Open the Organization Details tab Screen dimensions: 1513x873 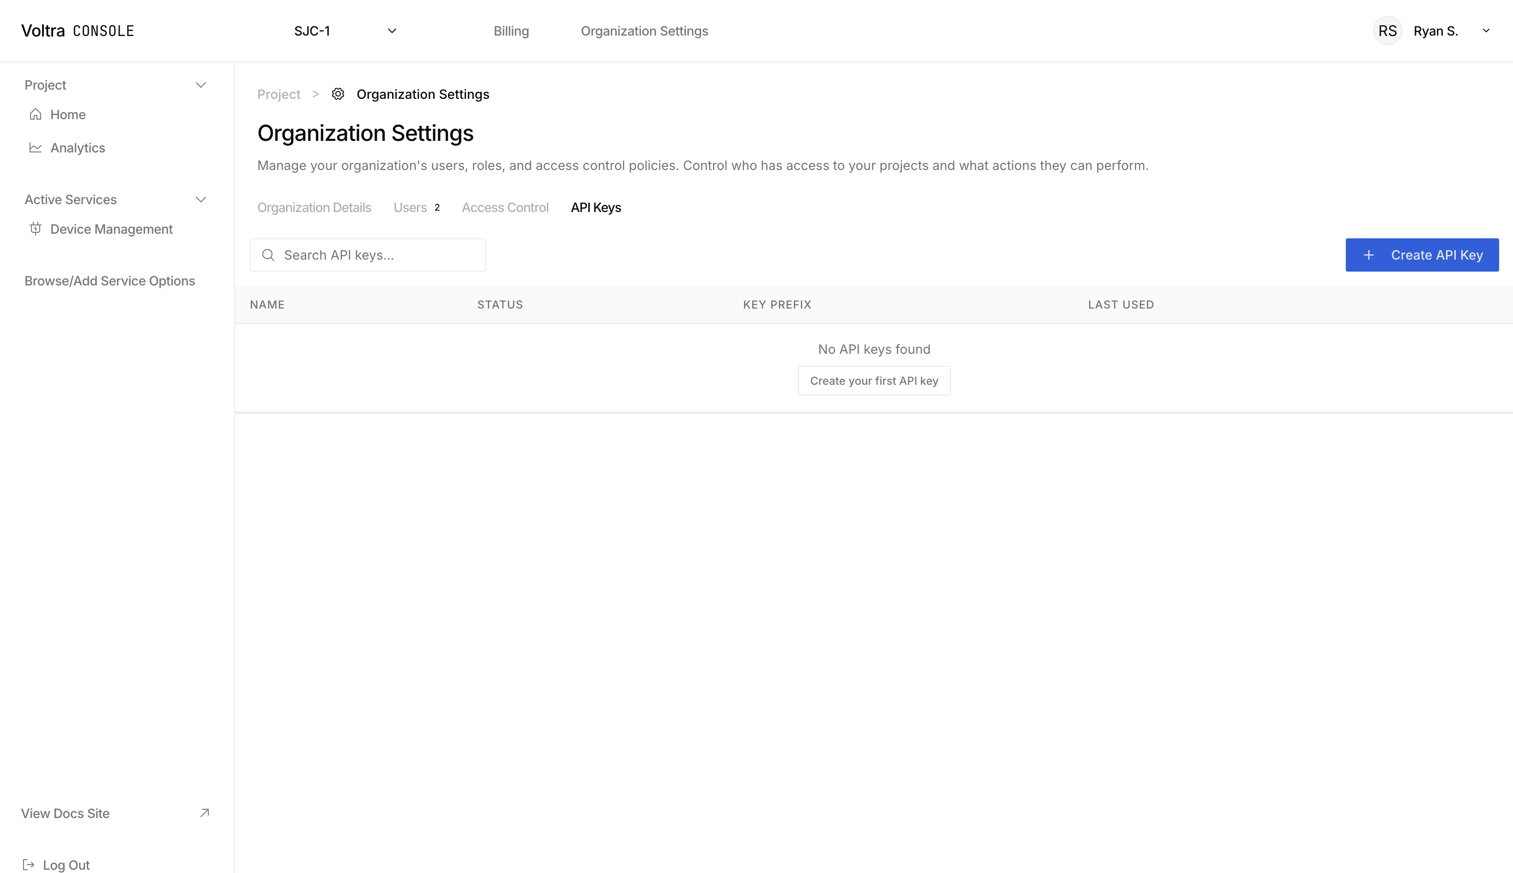(x=315, y=207)
